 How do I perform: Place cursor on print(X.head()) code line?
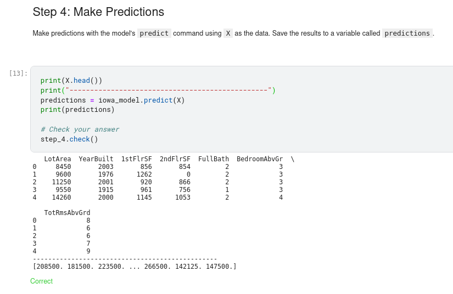(71, 81)
